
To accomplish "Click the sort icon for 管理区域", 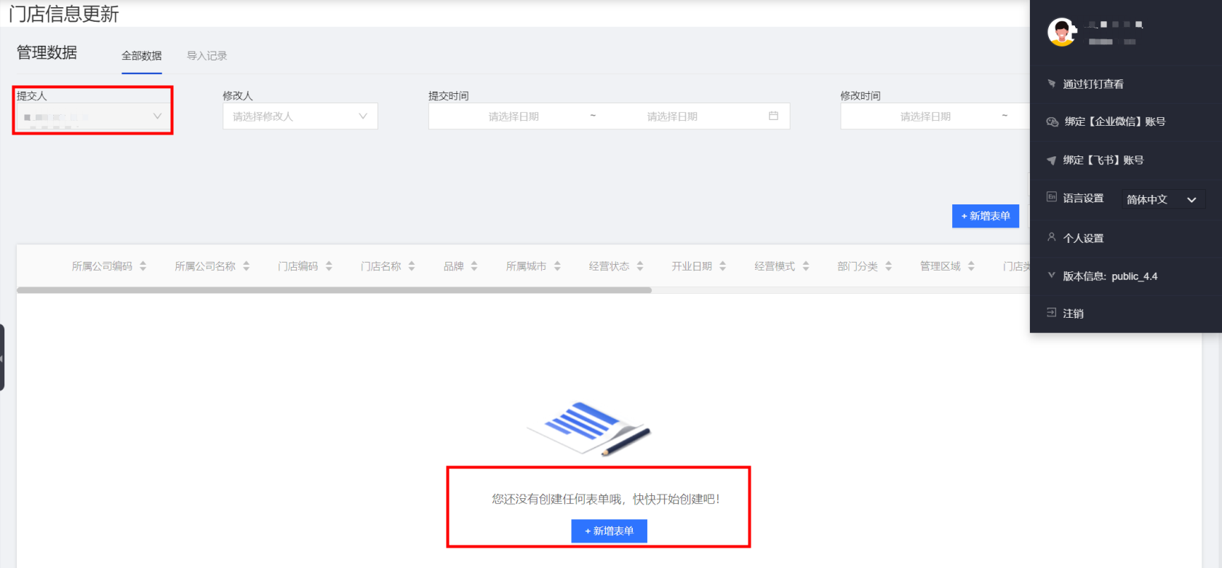I will (971, 266).
